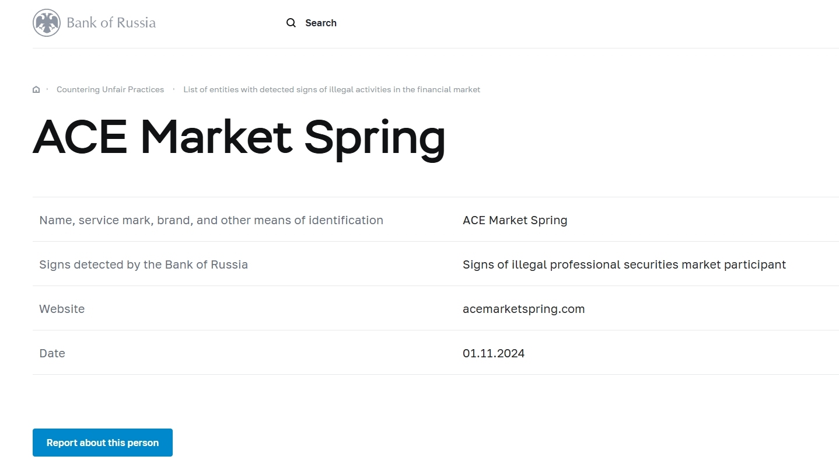
Task: Click the ACE Market Spring table value
Action: 515,220
